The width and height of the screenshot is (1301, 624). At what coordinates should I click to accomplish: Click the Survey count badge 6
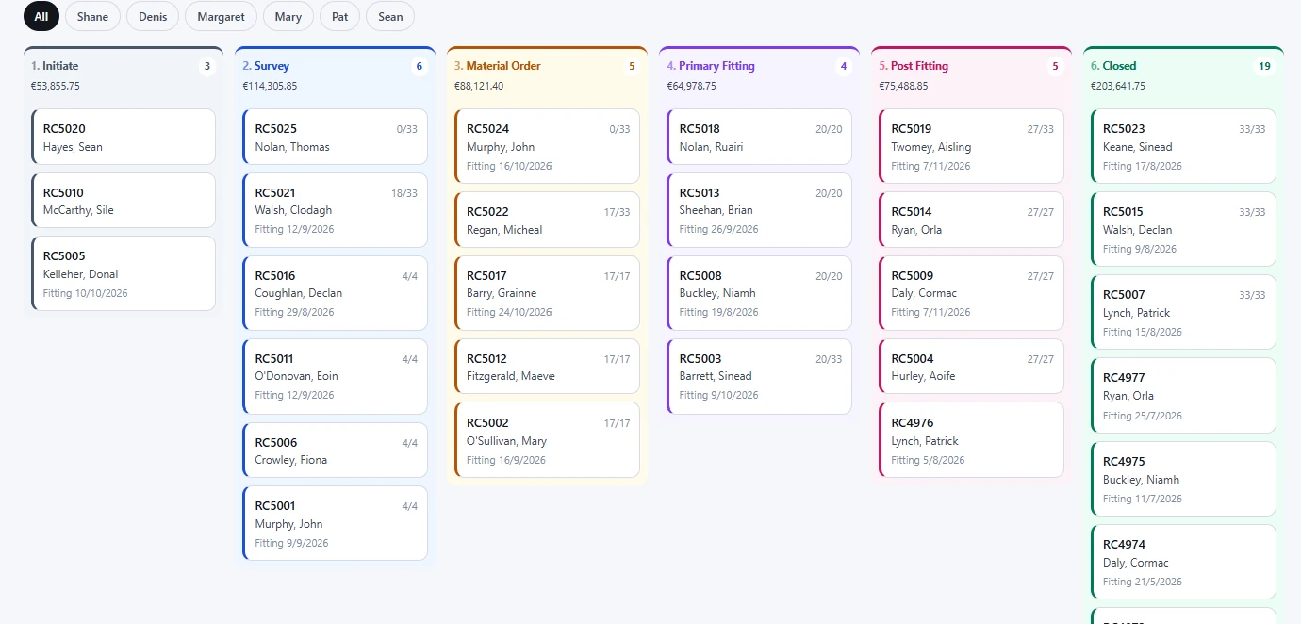click(x=420, y=66)
